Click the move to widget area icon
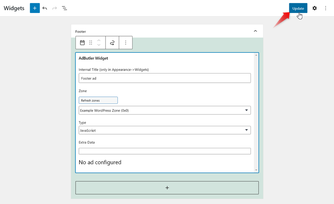Screen dimensions: 334x204 (112, 43)
